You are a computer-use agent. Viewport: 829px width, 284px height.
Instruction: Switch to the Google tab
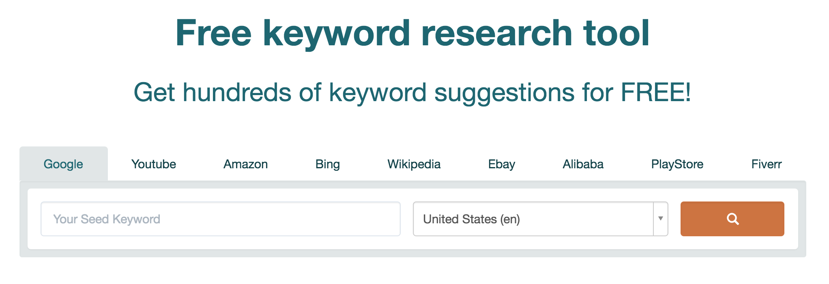(x=63, y=164)
